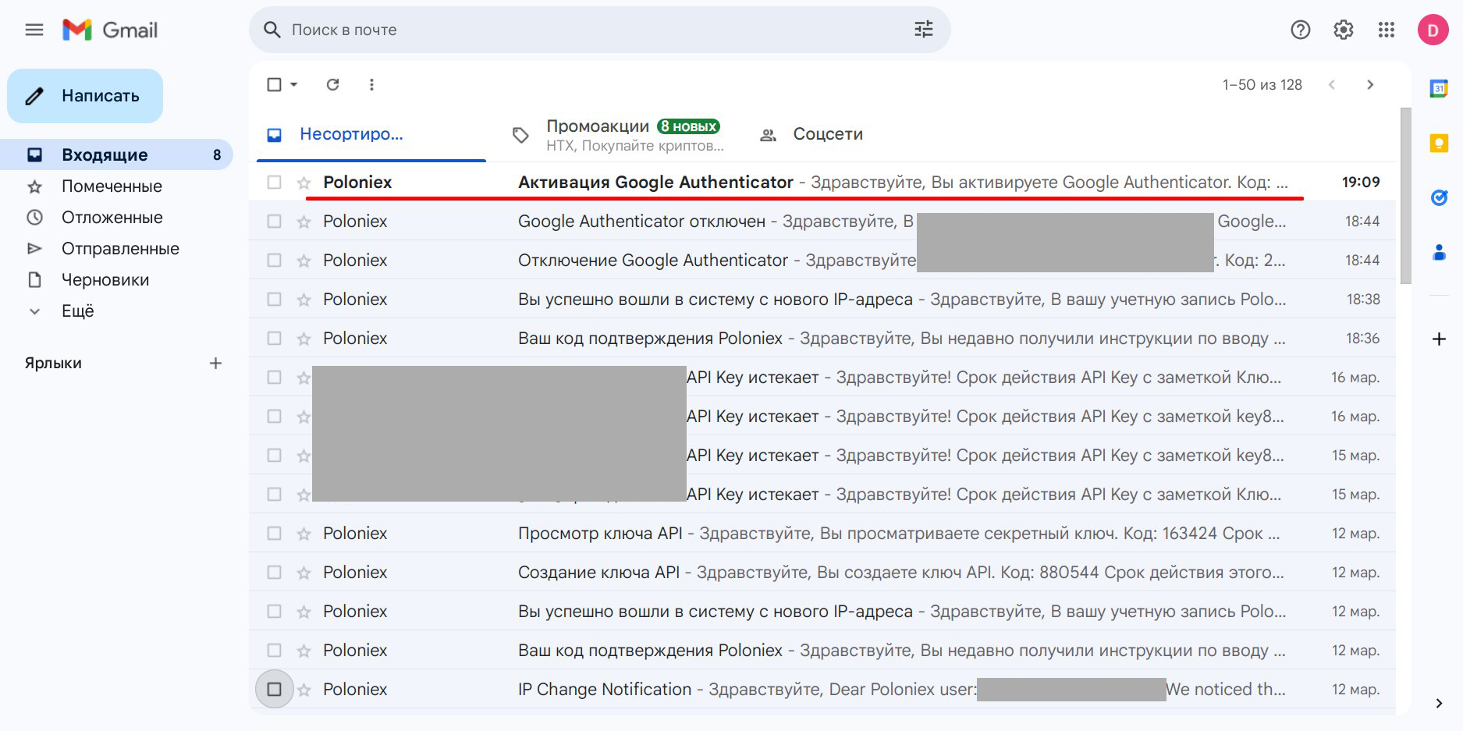Check the IP Change Notification email
The image size is (1463, 731).
click(x=274, y=689)
